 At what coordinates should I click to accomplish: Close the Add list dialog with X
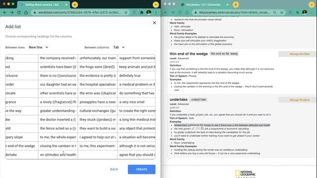click(155, 23)
